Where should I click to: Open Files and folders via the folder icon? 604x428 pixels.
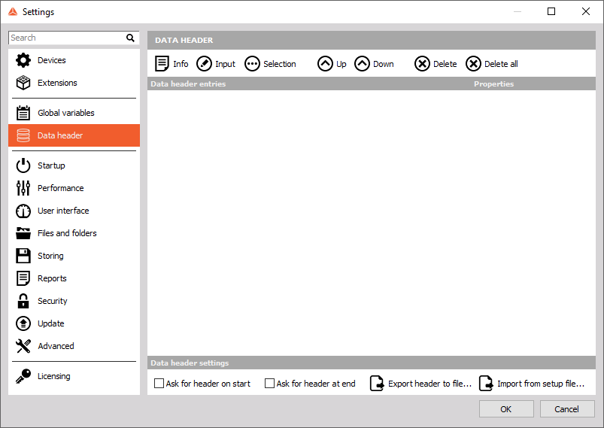coord(23,233)
